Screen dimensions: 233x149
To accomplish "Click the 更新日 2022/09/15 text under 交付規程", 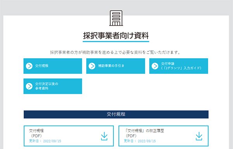I will tap(45, 141).
